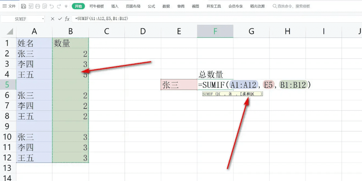Select column I header
This screenshot has width=362, height=181.
point(323,31)
